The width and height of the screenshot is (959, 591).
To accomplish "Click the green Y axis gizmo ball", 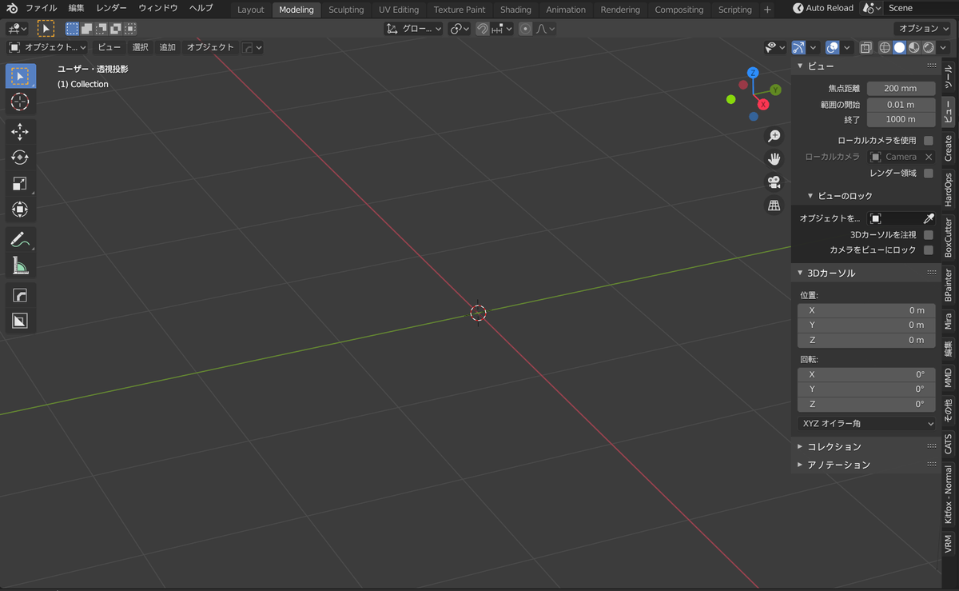I will (775, 90).
